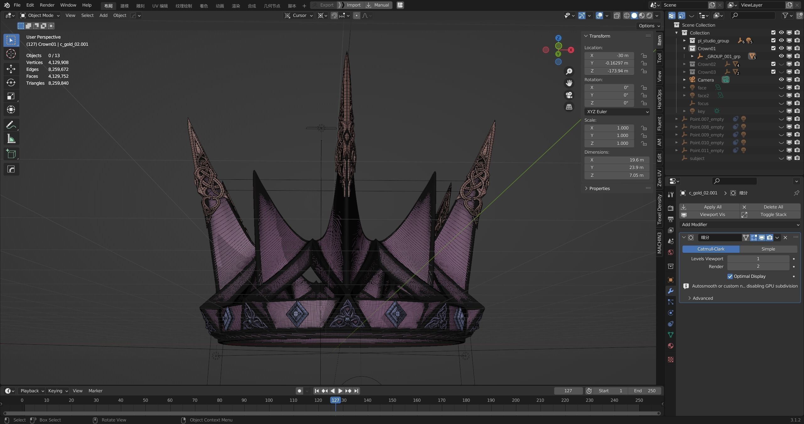
Task: Open the Render properties tab icon
Action: pyautogui.click(x=671, y=208)
